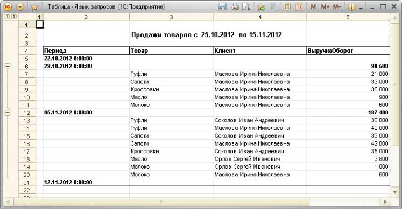Print the table using the printer icon
The image size is (402, 209).
tap(235, 7)
